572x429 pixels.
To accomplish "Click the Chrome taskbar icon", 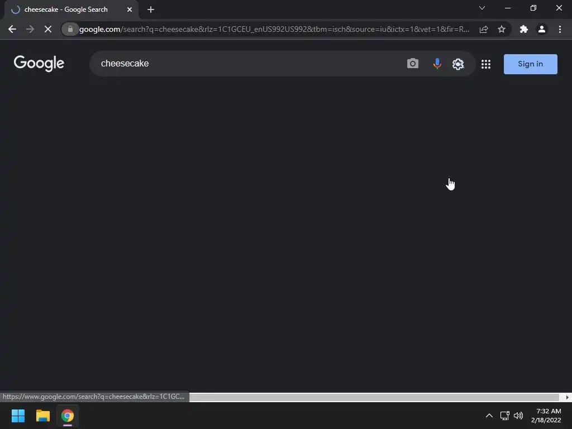I will (68, 416).
